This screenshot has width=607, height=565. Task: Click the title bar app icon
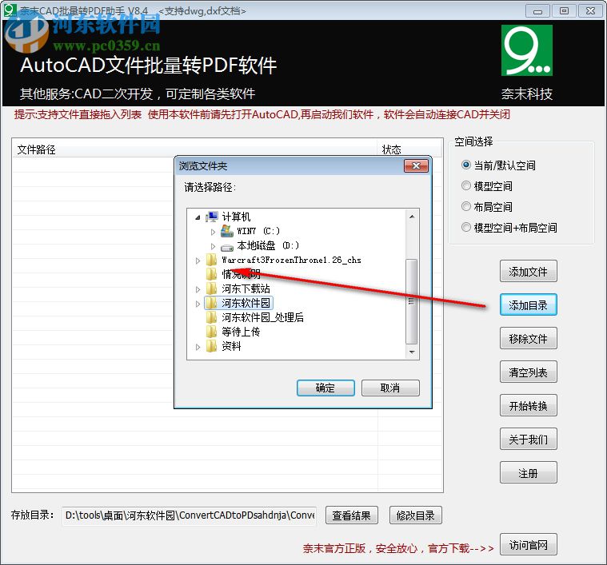tap(10, 10)
